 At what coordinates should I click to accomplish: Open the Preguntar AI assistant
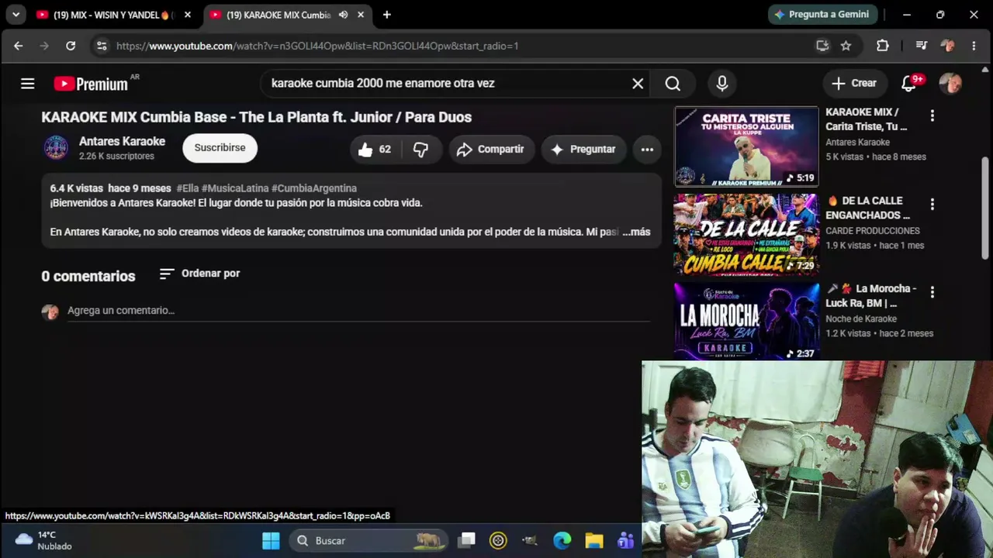[x=583, y=150]
